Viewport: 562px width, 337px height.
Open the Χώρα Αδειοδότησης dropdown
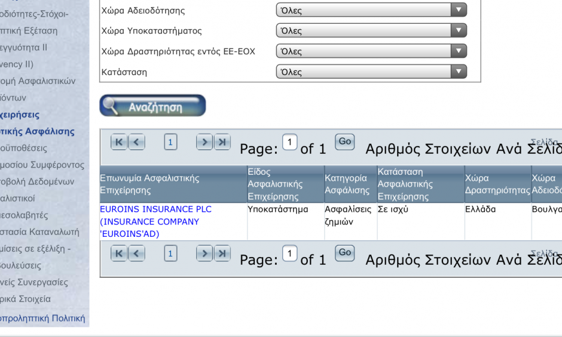pos(371,10)
